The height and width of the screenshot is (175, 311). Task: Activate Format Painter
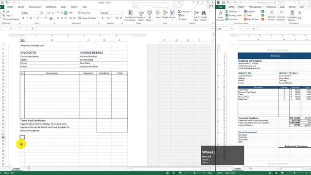pos(11,19)
